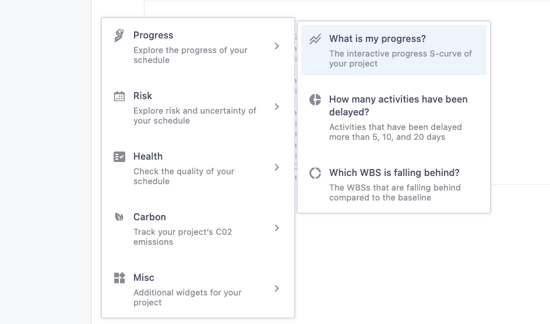Click the pie chart icon for delayed activities
The width and height of the screenshot is (550, 324).
point(315,100)
